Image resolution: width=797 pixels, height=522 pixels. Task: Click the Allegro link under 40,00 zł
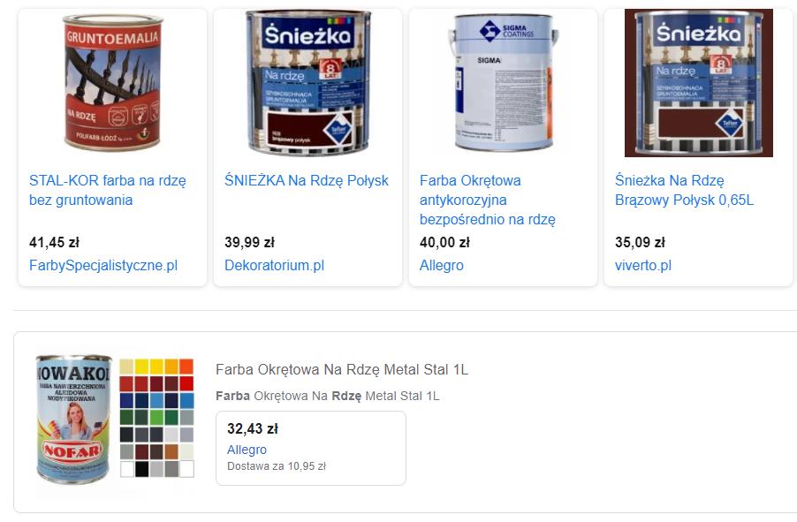pos(442,265)
